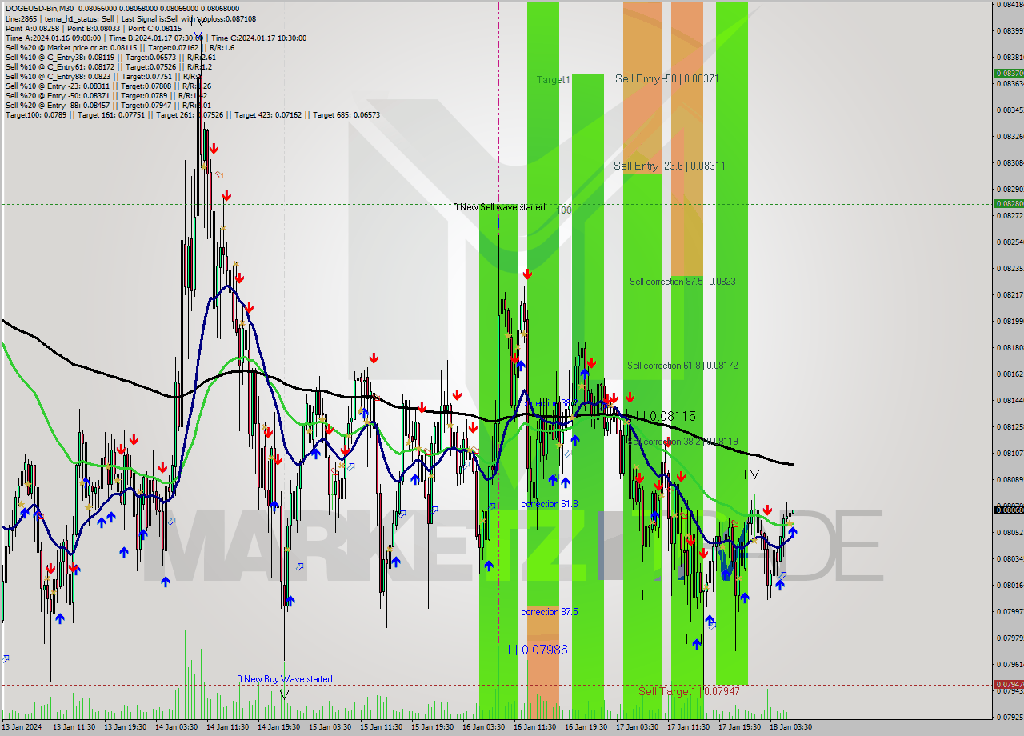Click the 0.08308 price axis value
The width and height of the screenshot is (1024, 736).
tap(1010, 162)
